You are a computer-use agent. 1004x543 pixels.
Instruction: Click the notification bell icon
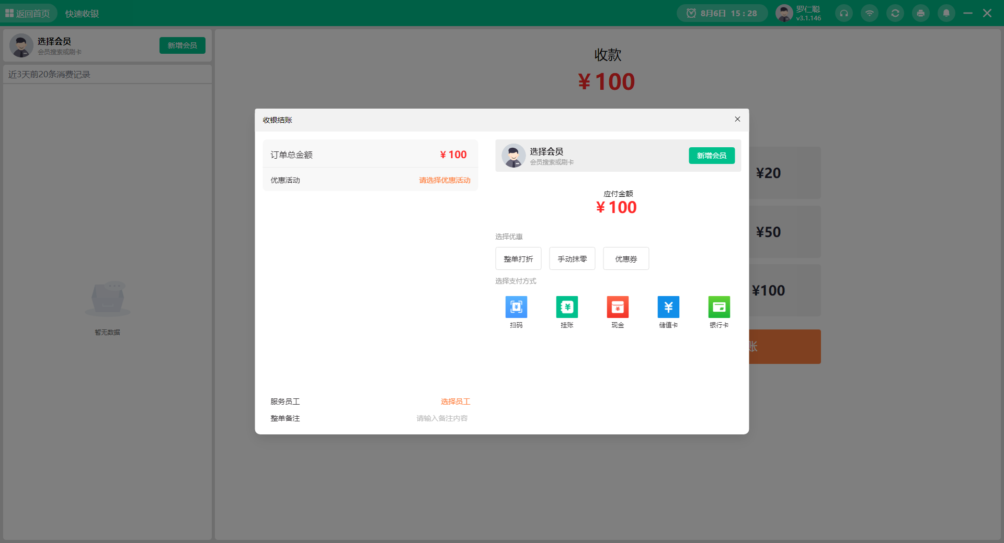946,13
